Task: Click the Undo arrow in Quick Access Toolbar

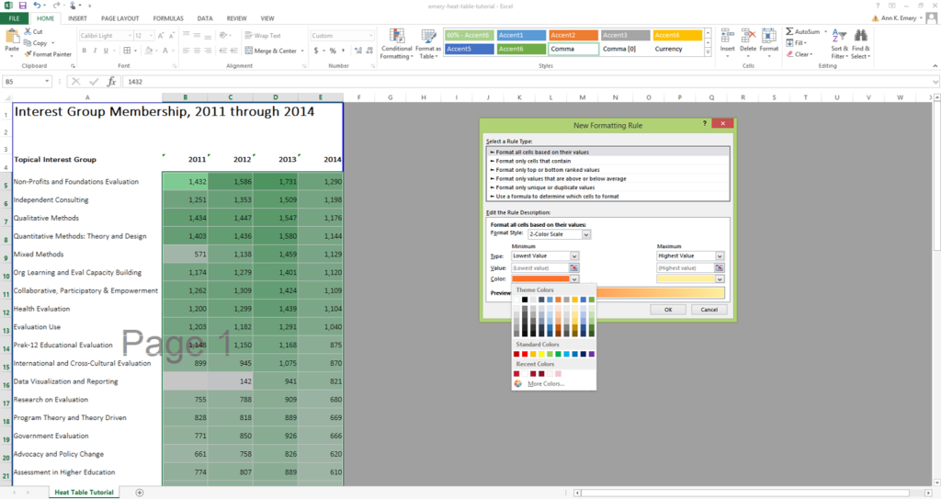Action: [37, 6]
